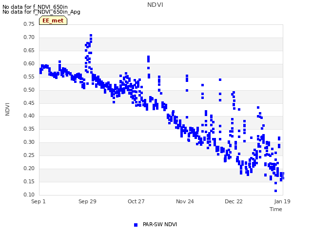Click the Oct 27 x-axis tick label
The image size is (312, 234).
tap(136, 201)
